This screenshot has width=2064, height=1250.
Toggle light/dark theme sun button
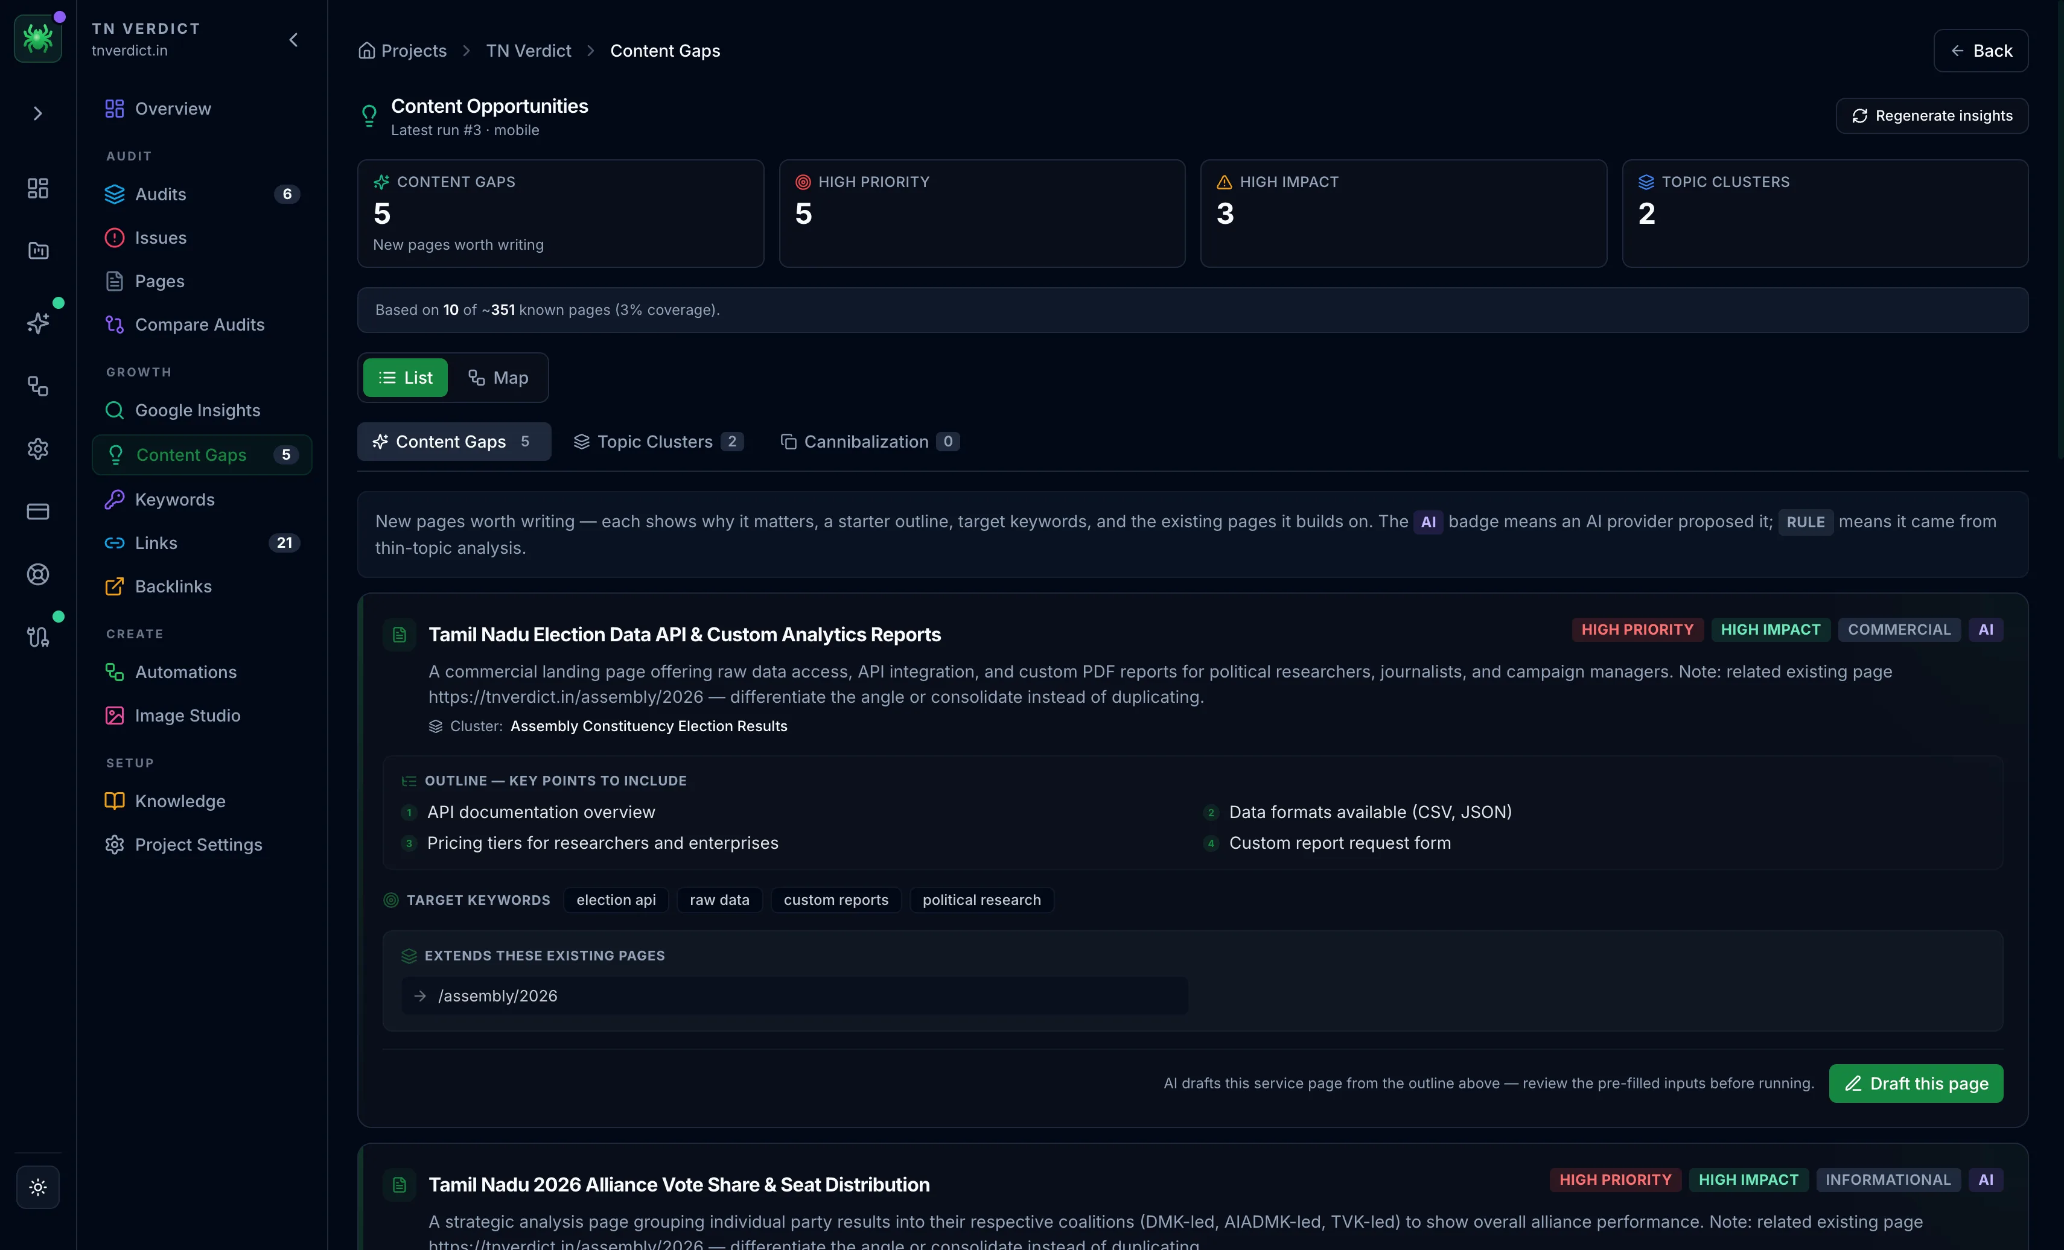coord(37,1187)
